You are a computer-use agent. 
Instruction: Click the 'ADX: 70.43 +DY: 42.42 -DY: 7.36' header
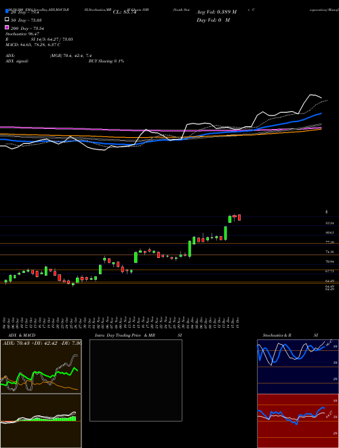point(42,343)
